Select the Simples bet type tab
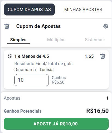 [x=18, y=40]
